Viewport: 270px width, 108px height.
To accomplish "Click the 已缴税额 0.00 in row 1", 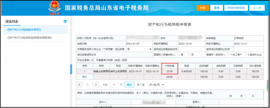I will tap(238, 71).
